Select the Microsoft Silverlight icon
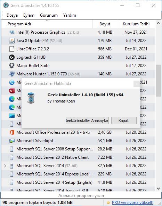 point(12,141)
